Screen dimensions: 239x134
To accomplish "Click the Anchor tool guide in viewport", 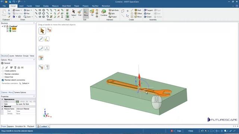I will [47, 39].
